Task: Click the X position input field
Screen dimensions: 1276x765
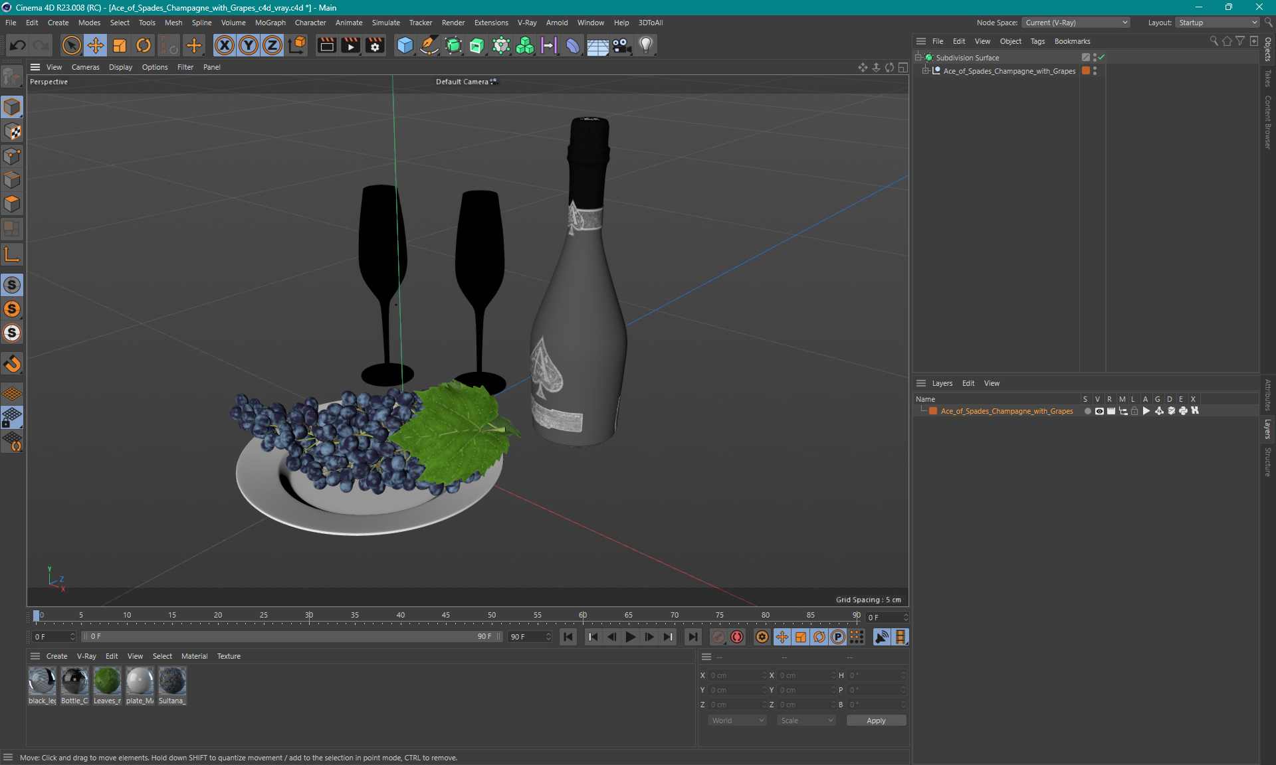Action: (738, 675)
